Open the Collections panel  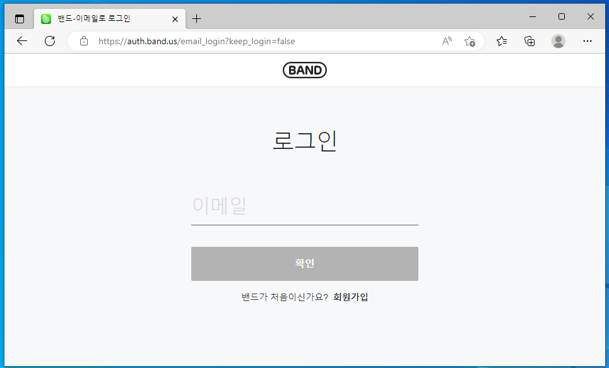click(x=529, y=41)
